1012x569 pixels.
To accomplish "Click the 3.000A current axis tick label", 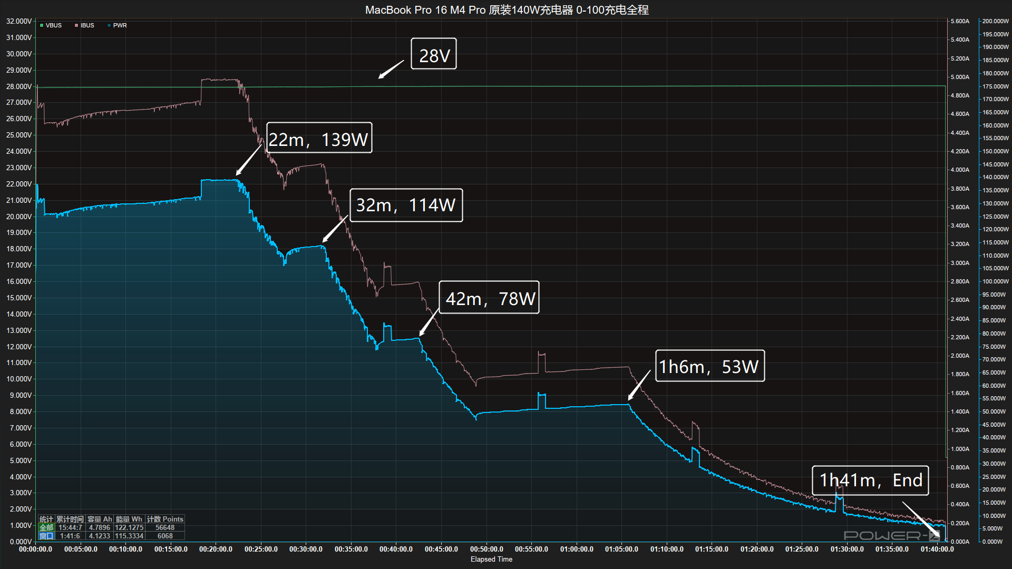I will pyautogui.click(x=960, y=263).
